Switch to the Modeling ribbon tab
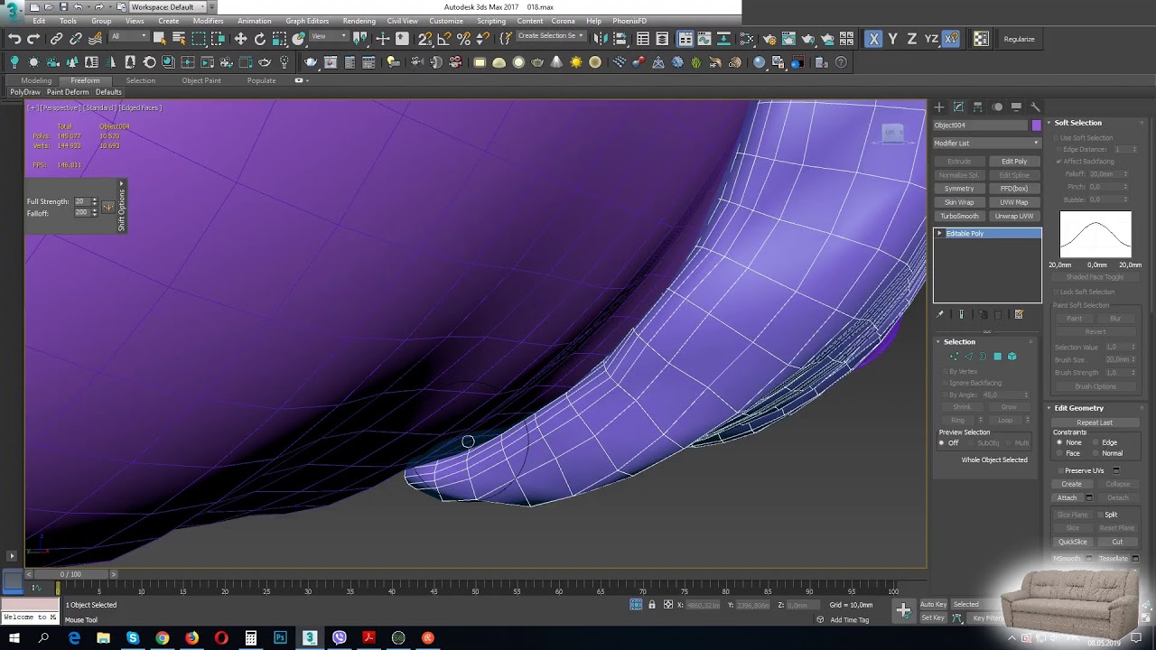The image size is (1156, 650). point(36,80)
